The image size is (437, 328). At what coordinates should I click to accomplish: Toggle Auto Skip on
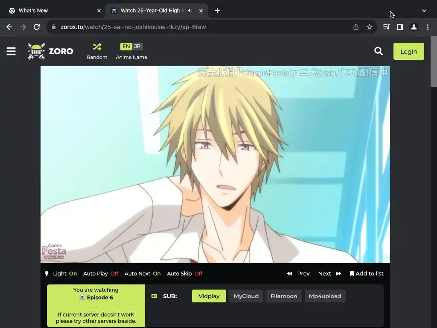(x=184, y=274)
